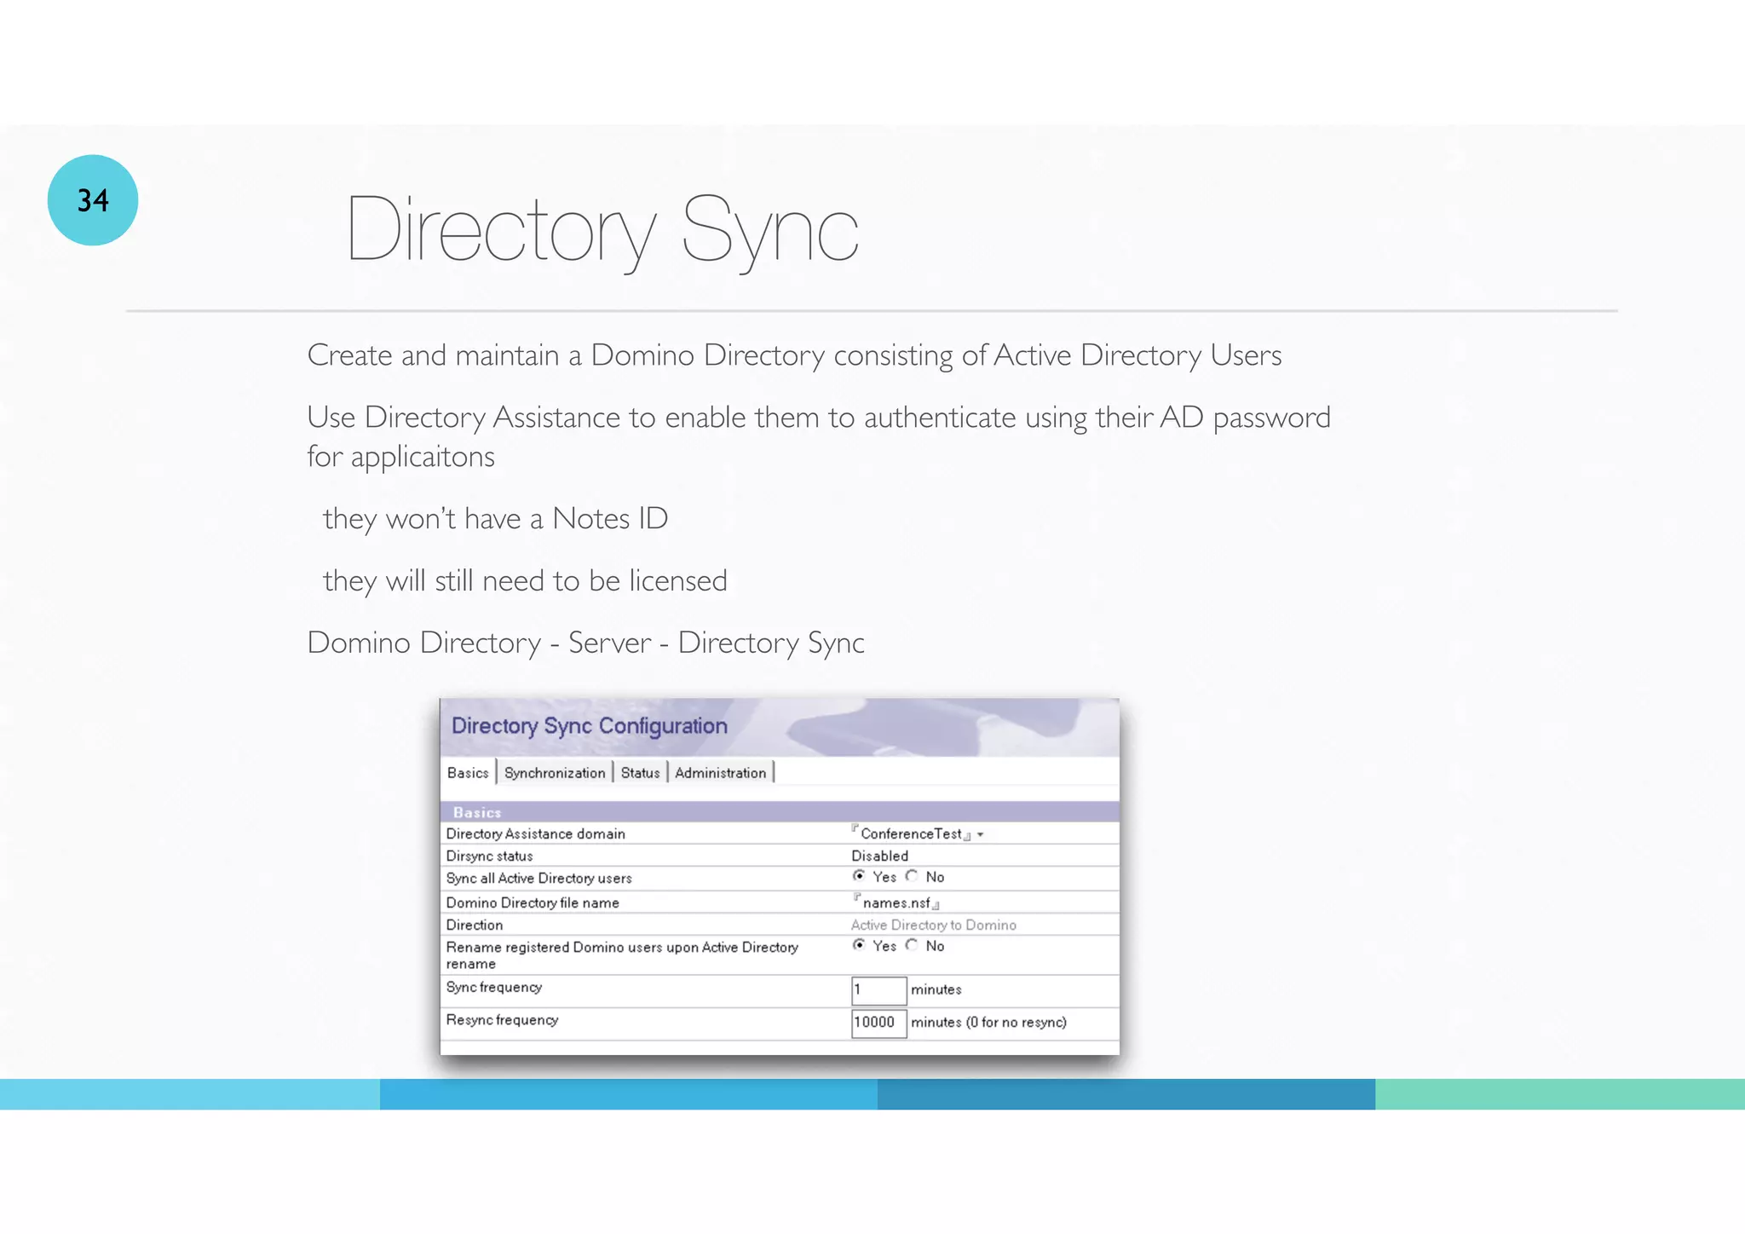This screenshot has width=1745, height=1234.
Task: Switch to the Synchronization tab
Action: (x=555, y=772)
